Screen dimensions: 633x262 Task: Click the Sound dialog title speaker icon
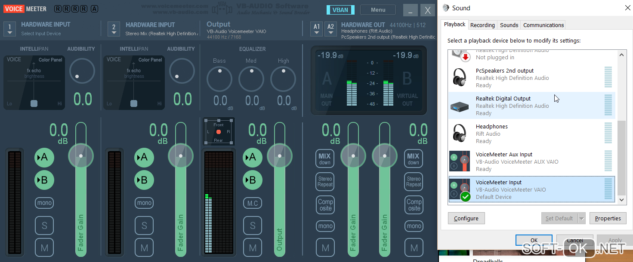pos(445,8)
